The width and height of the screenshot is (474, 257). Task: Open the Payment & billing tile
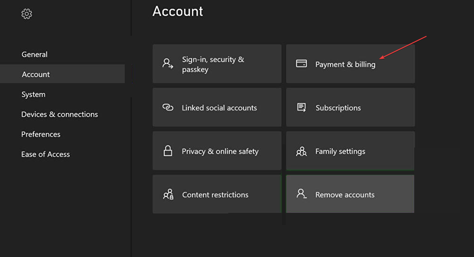(350, 64)
